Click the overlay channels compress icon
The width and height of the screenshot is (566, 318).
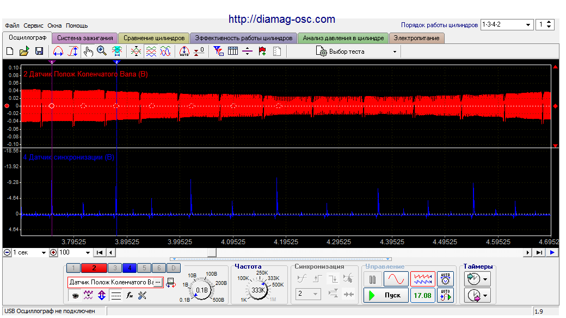pos(136,52)
